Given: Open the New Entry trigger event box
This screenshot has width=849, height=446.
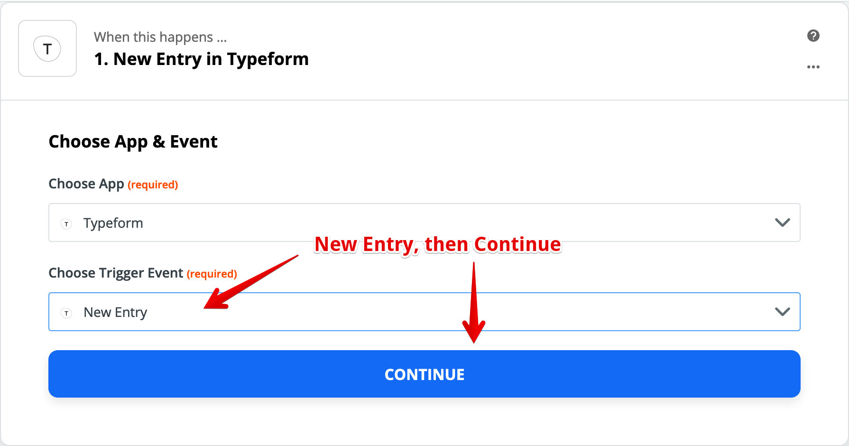Looking at the screenshot, I should tap(424, 312).
